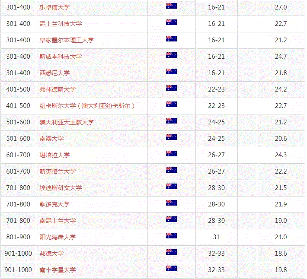Select score 24.7 in 斯威本科技大学 row
This screenshot has height=279, width=307.
[x=281, y=57]
